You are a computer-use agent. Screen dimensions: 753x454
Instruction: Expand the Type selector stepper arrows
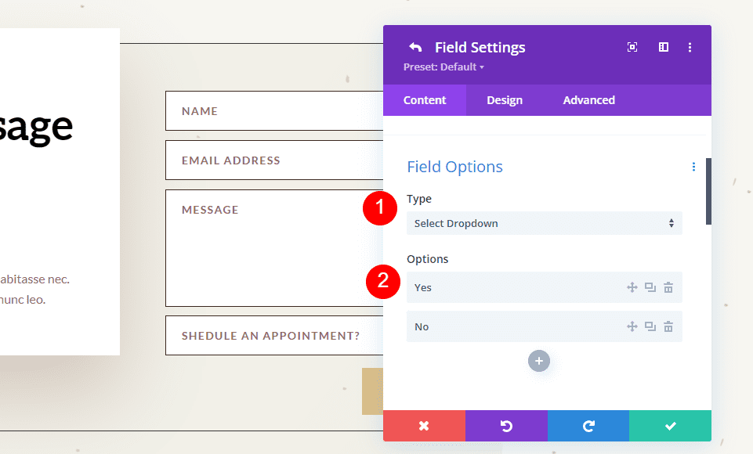point(671,223)
